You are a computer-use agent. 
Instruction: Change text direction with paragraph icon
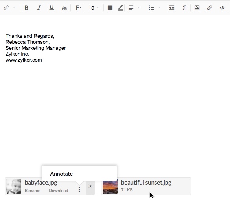tap(184, 7)
